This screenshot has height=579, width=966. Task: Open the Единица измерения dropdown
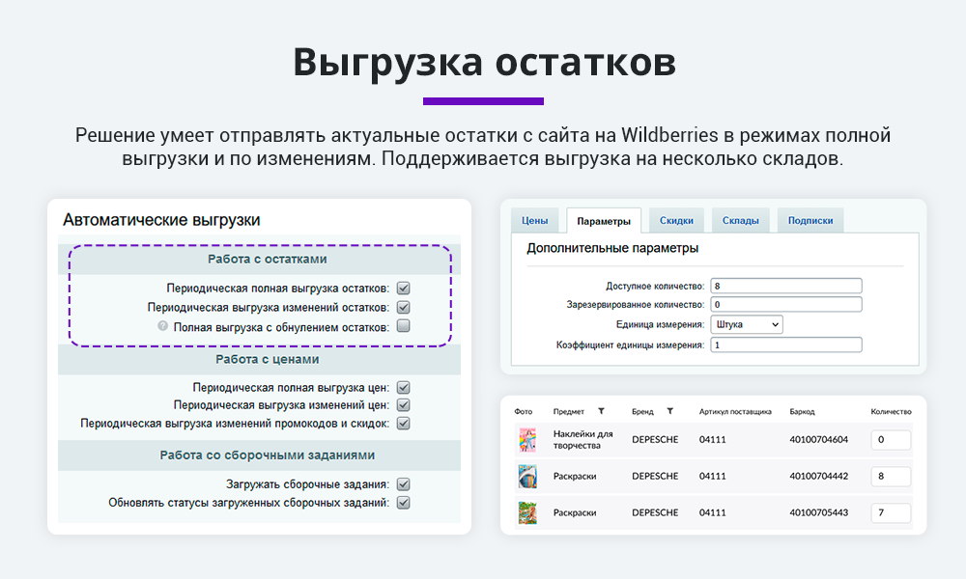point(746,325)
